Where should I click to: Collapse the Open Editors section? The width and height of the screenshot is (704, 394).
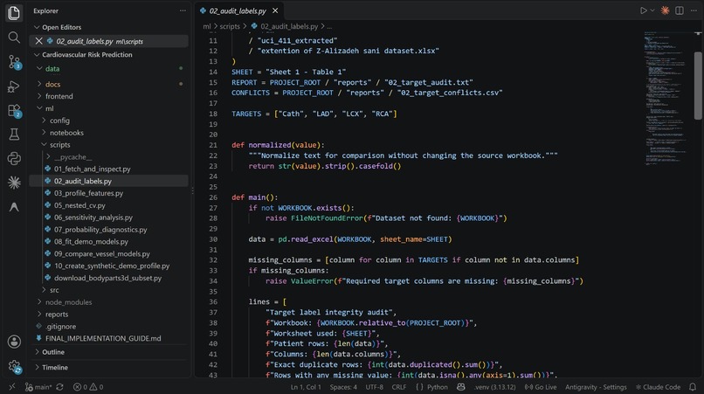pos(37,27)
